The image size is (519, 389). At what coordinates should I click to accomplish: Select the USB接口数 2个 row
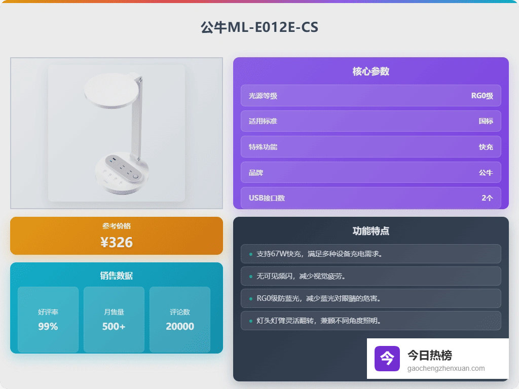370,198
